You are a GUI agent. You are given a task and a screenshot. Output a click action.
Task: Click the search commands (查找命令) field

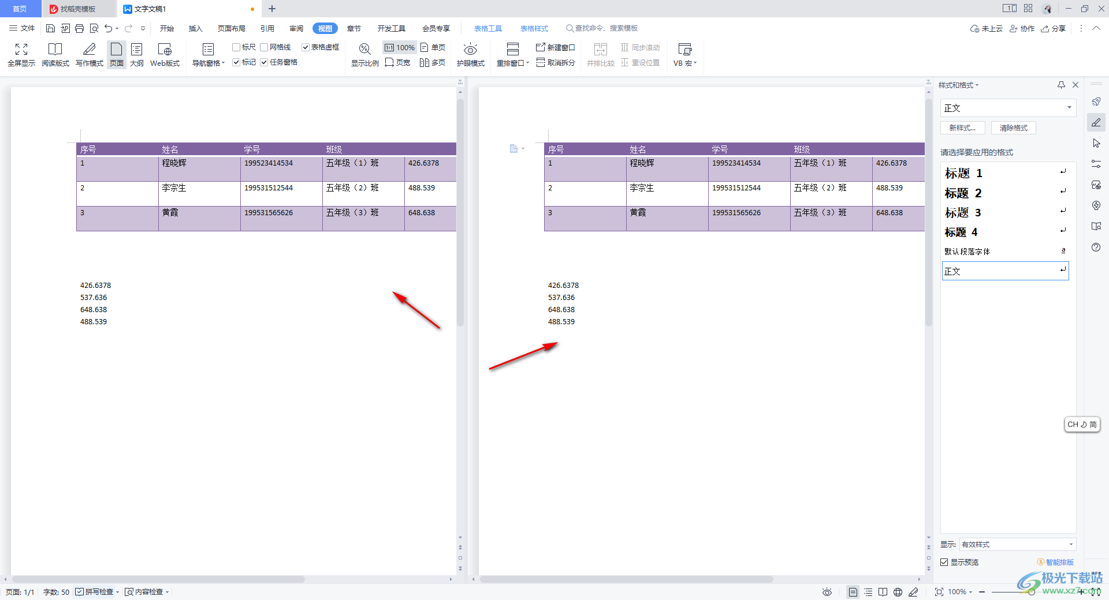click(x=602, y=28)
